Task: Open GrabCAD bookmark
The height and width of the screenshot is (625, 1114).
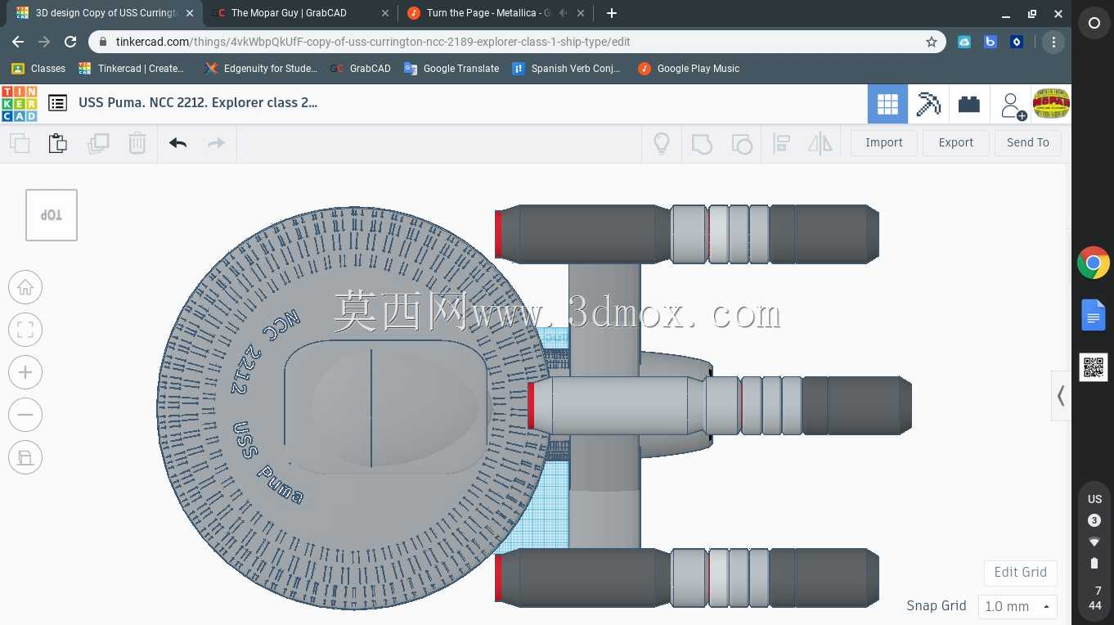Action: (x=361, y=69)
